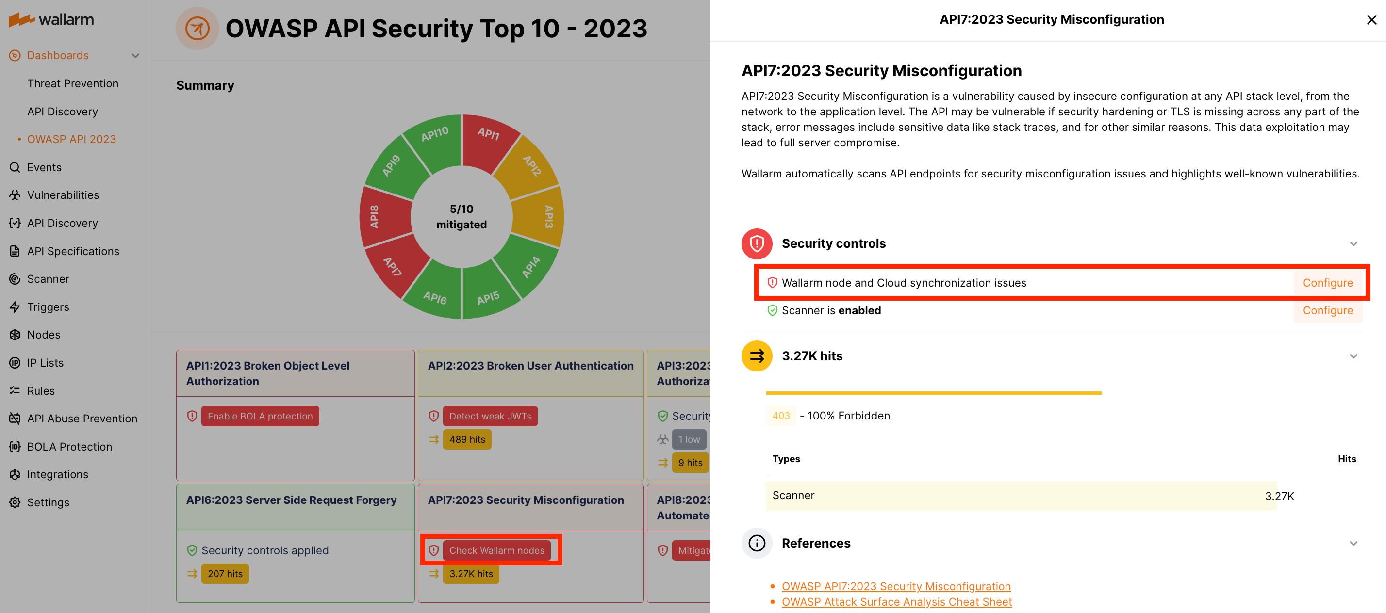Collapse the 3.27K hits section chevron
Image resolution: width=1386 pixels, height=613 pixels.
click(1353, 356)
